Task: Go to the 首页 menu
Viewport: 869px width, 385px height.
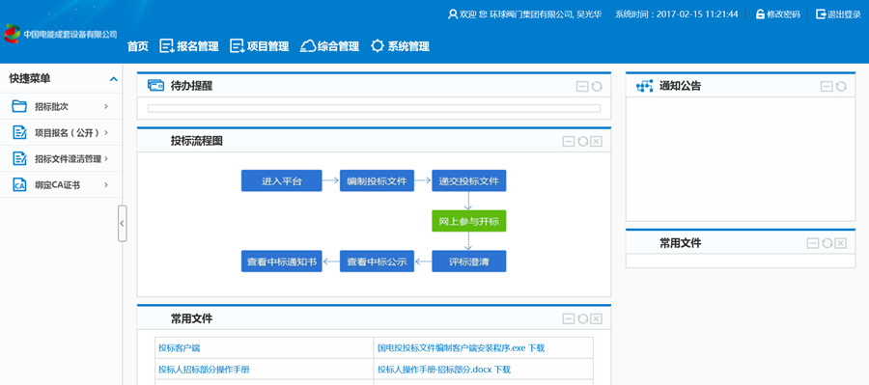Action: (138, 46)
